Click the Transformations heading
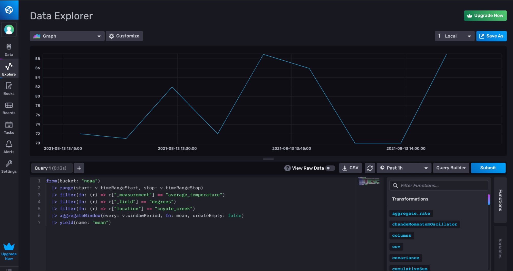 410,199
